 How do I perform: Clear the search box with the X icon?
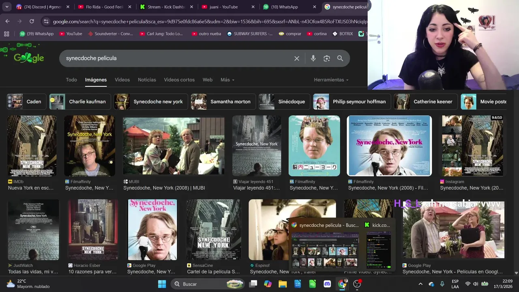click(297, 58)
